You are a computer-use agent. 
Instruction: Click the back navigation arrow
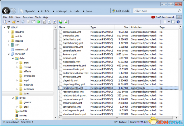[6, 11]
